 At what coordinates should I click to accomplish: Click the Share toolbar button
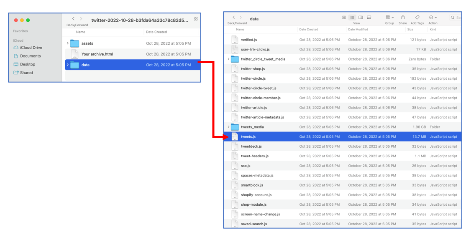click(403, 18)
